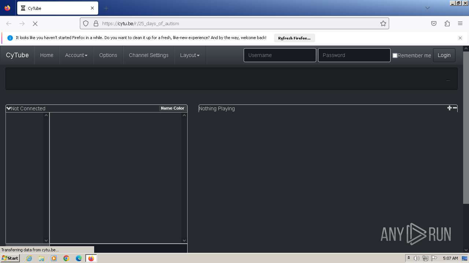
Task: Click the tracking protection shield icon
Action: 86,23
